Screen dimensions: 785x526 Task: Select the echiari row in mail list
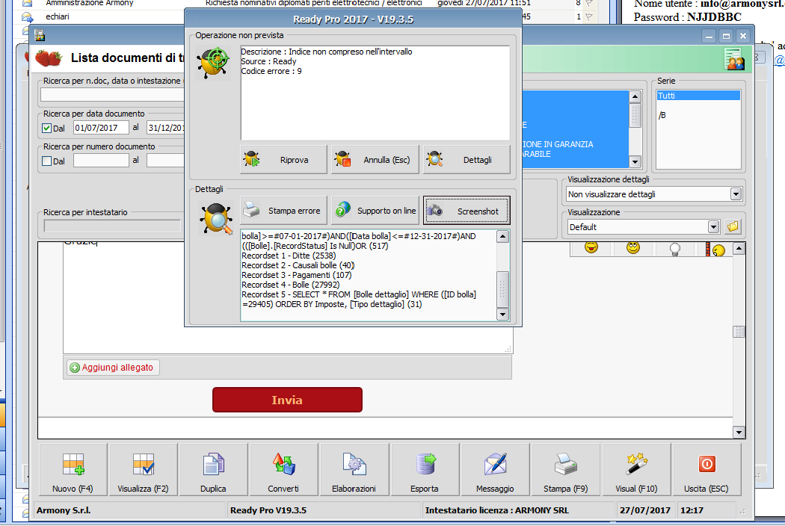(102, 16)
